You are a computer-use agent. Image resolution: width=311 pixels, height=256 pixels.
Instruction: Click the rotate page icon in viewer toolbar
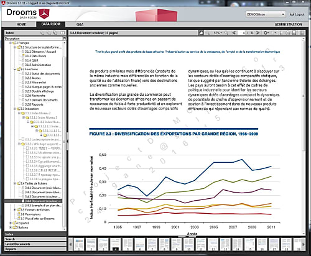[x=266, y=33]
